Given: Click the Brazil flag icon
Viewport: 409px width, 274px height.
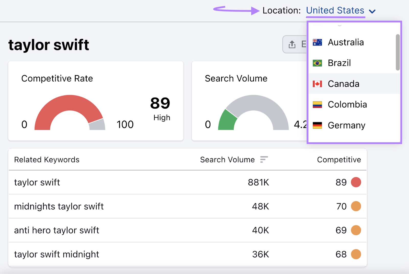Looking at the screenshot, I should (x=317, y=63).
